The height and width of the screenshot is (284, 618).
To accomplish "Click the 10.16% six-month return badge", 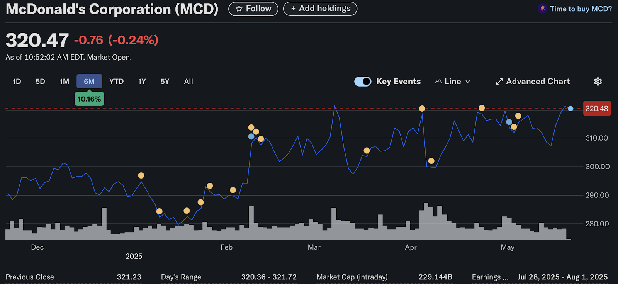I will (x=89, y=99).
